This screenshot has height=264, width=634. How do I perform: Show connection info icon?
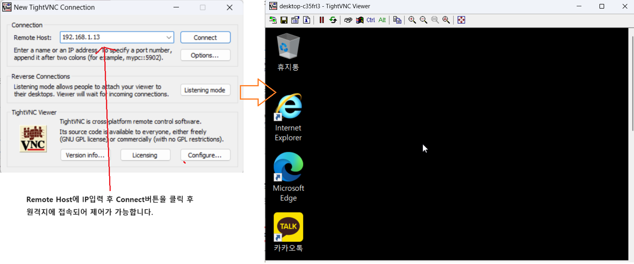point(307,20)
